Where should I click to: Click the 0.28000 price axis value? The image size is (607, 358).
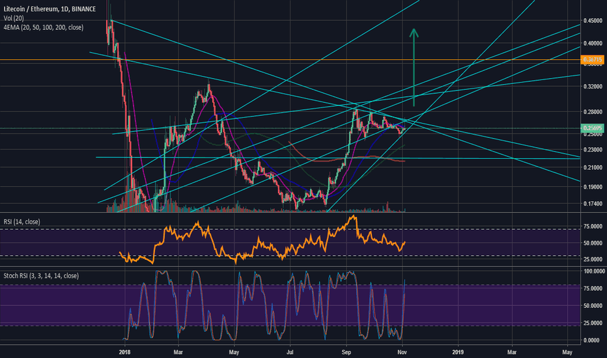pyautogui.click(x=593, y=112)
